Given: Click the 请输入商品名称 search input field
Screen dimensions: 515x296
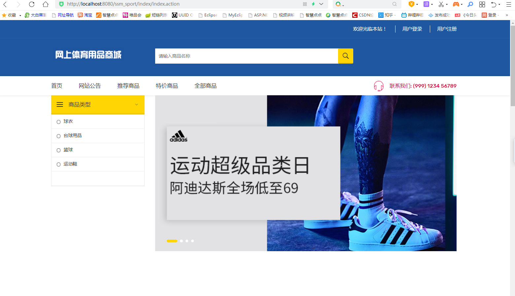Looking at the screenshot, I should click(x=246, y=56).
